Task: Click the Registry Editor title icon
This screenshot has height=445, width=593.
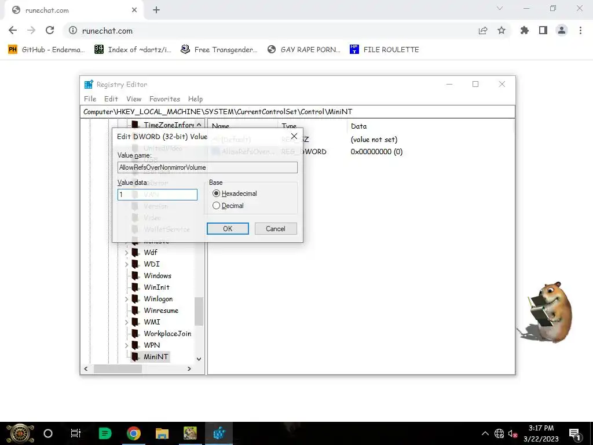Action: 89,85
